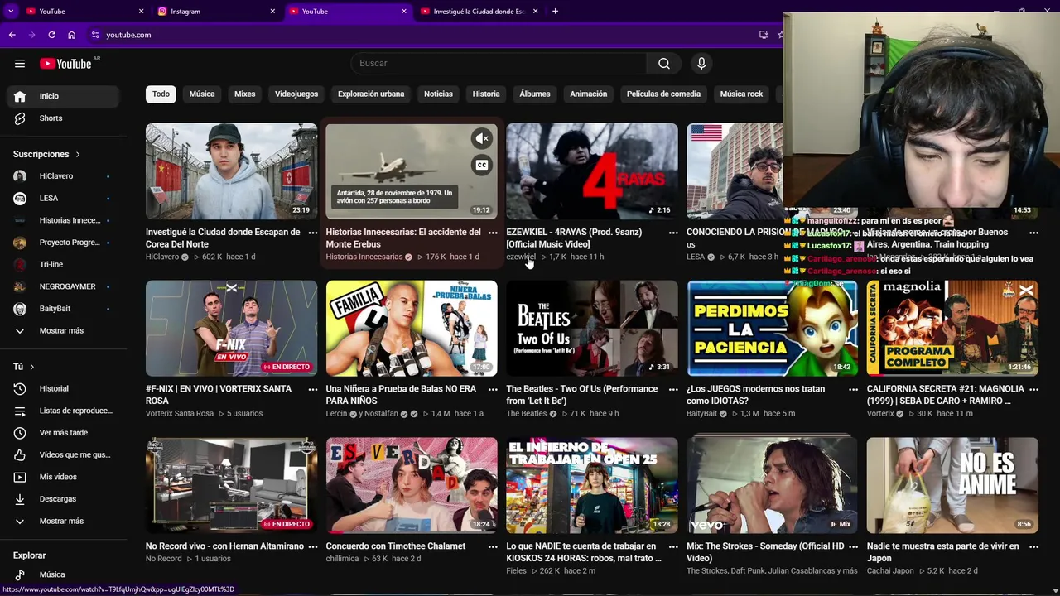Click the Buscar search field

(500, 63)
